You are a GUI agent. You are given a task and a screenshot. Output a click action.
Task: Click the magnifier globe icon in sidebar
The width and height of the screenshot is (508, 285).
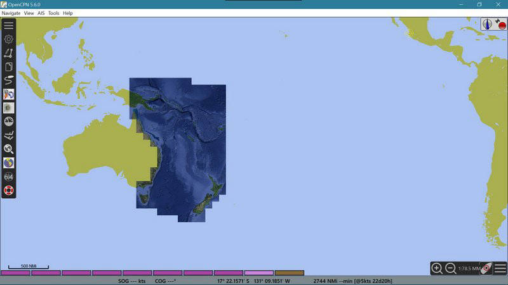pyautogui.click(x=9, y=149)
